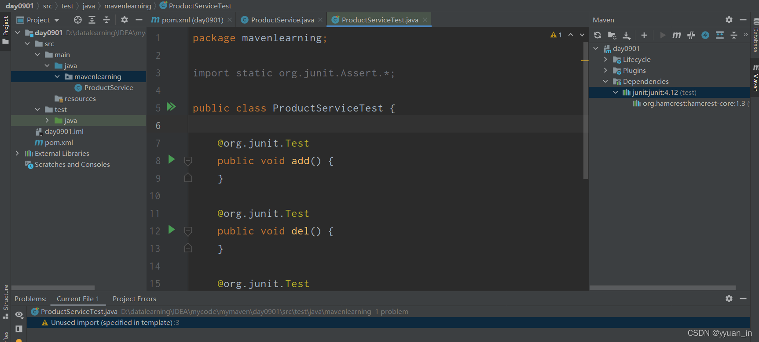Select pom.xml in Project tree
759x342 pixels.
(x=54, y=142)
